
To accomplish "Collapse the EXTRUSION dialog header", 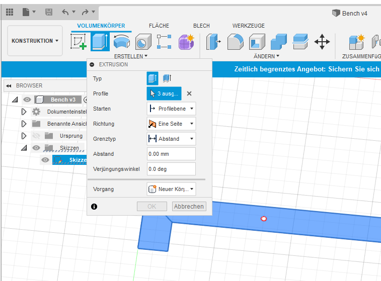I will tap(92, 64).
